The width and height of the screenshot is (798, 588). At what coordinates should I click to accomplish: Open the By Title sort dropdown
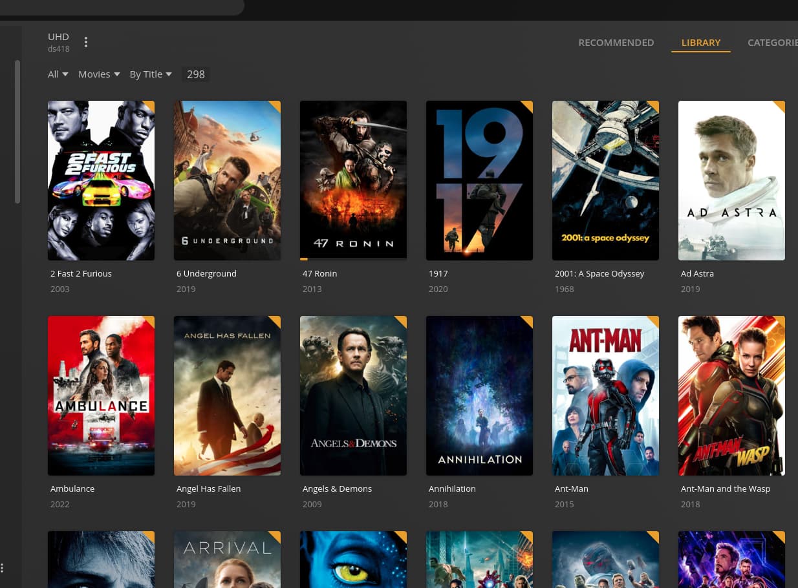click(x=151, y=74)
